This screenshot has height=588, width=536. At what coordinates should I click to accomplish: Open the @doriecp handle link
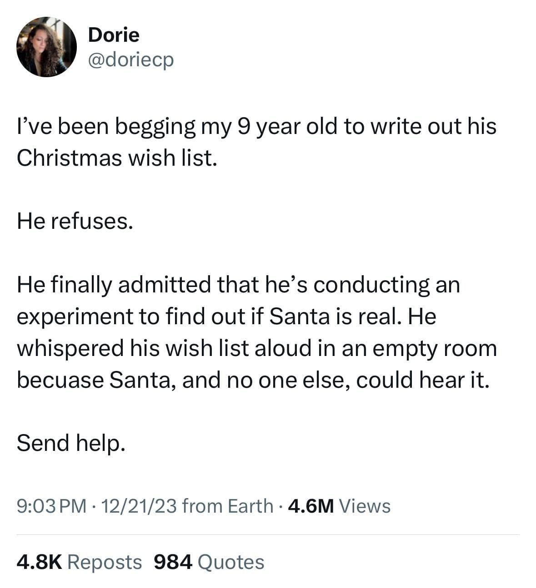click(131, 59)
